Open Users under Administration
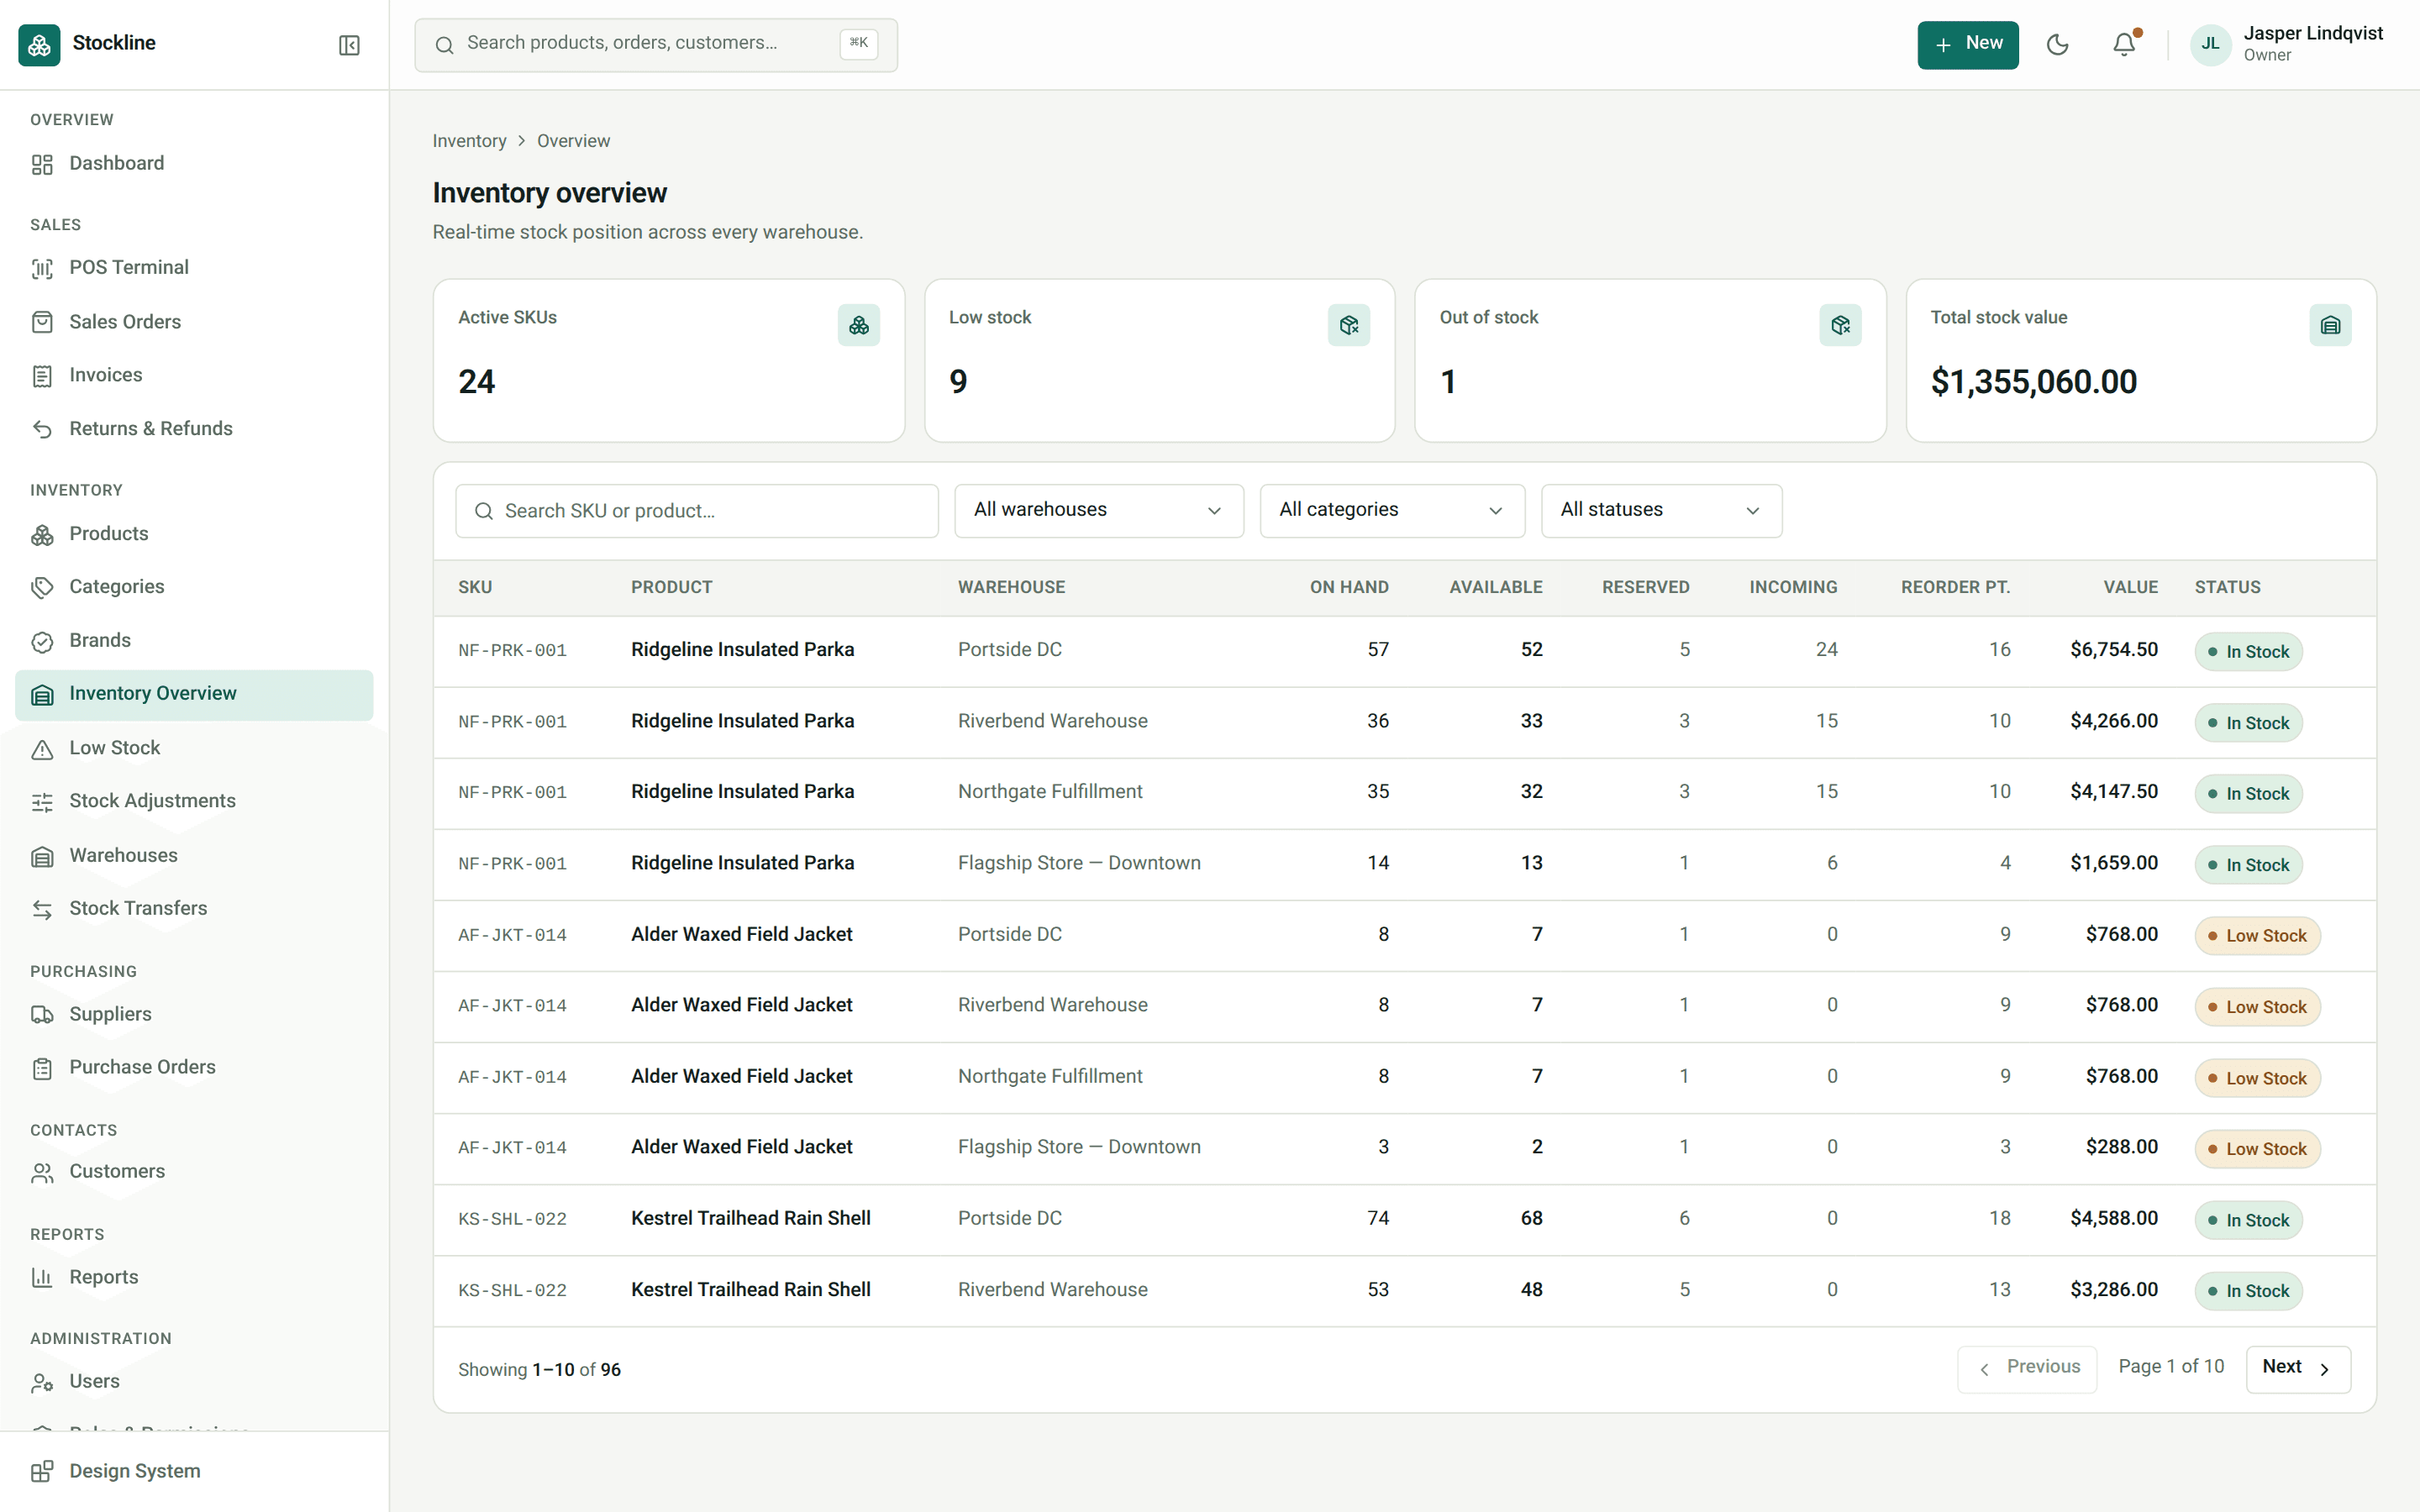2420x1512 pixels. point(194,1382)
